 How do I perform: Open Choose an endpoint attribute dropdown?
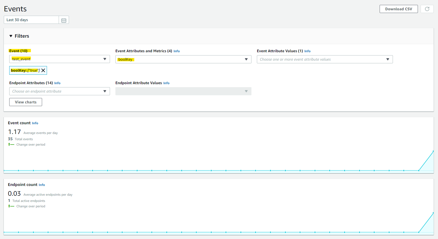coord(59,91)
